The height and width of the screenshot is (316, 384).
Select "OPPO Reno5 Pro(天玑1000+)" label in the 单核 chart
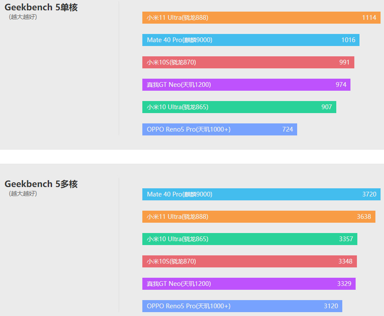coord(189,129)
